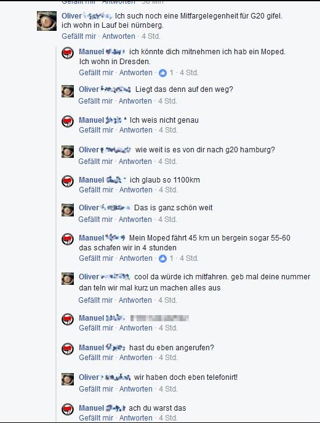Click the '4 Std.' timestamp under 'hast du eben angerufen?'
This screenshot has width=320, height=423.
(168, 358)
